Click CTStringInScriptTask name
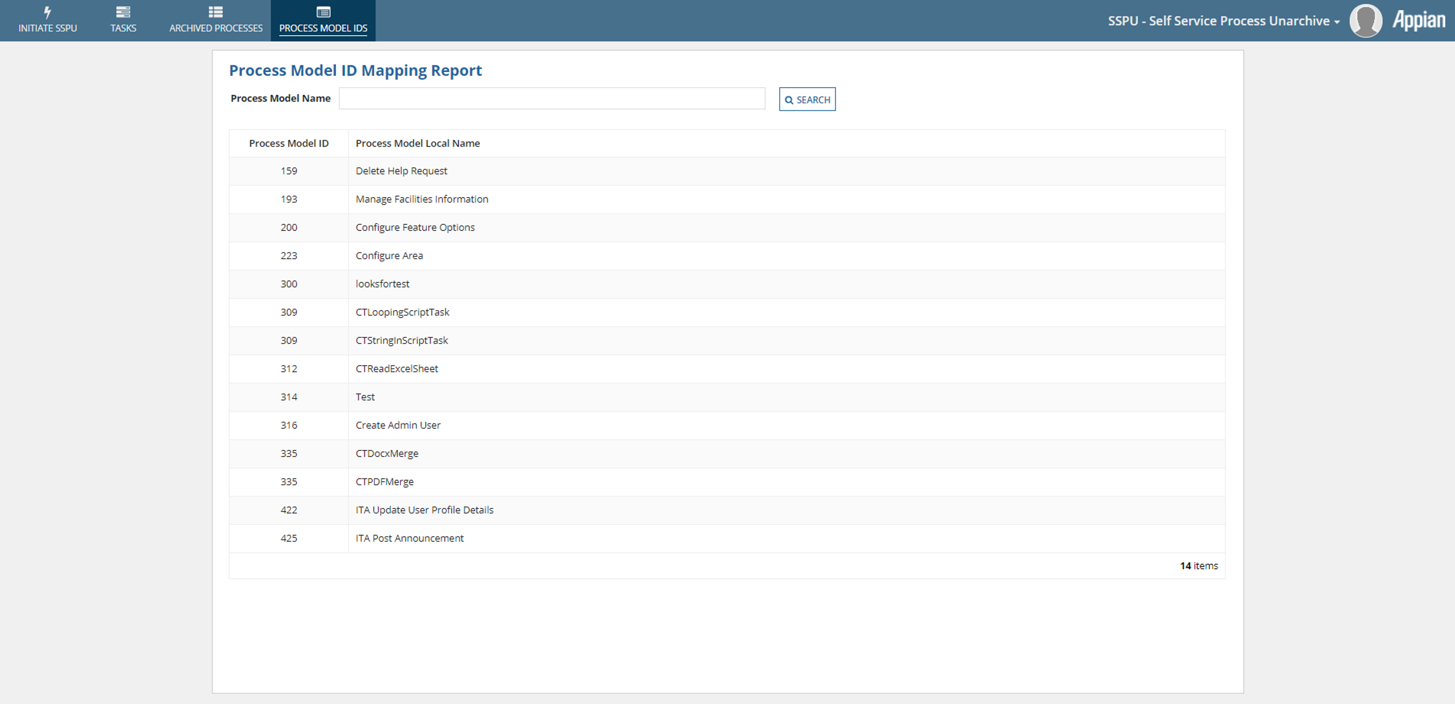 pyautogui.click(x=402, y=340)
